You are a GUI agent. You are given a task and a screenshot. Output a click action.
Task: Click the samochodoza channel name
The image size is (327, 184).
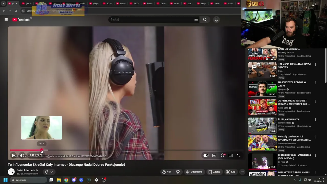point(285,123)
